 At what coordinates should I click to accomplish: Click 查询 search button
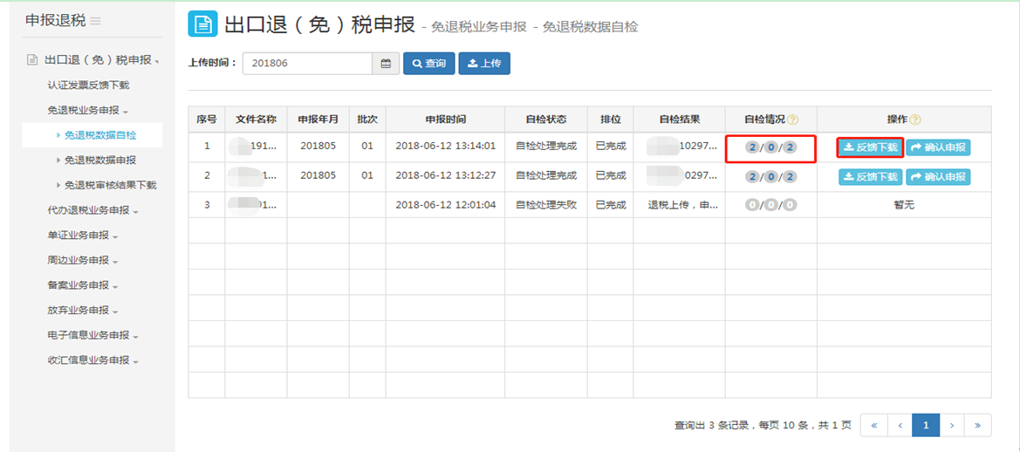pos(428,64)
